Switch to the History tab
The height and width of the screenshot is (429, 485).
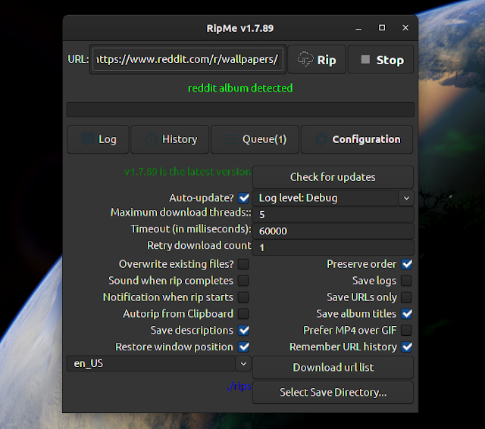tap(170, 139)
